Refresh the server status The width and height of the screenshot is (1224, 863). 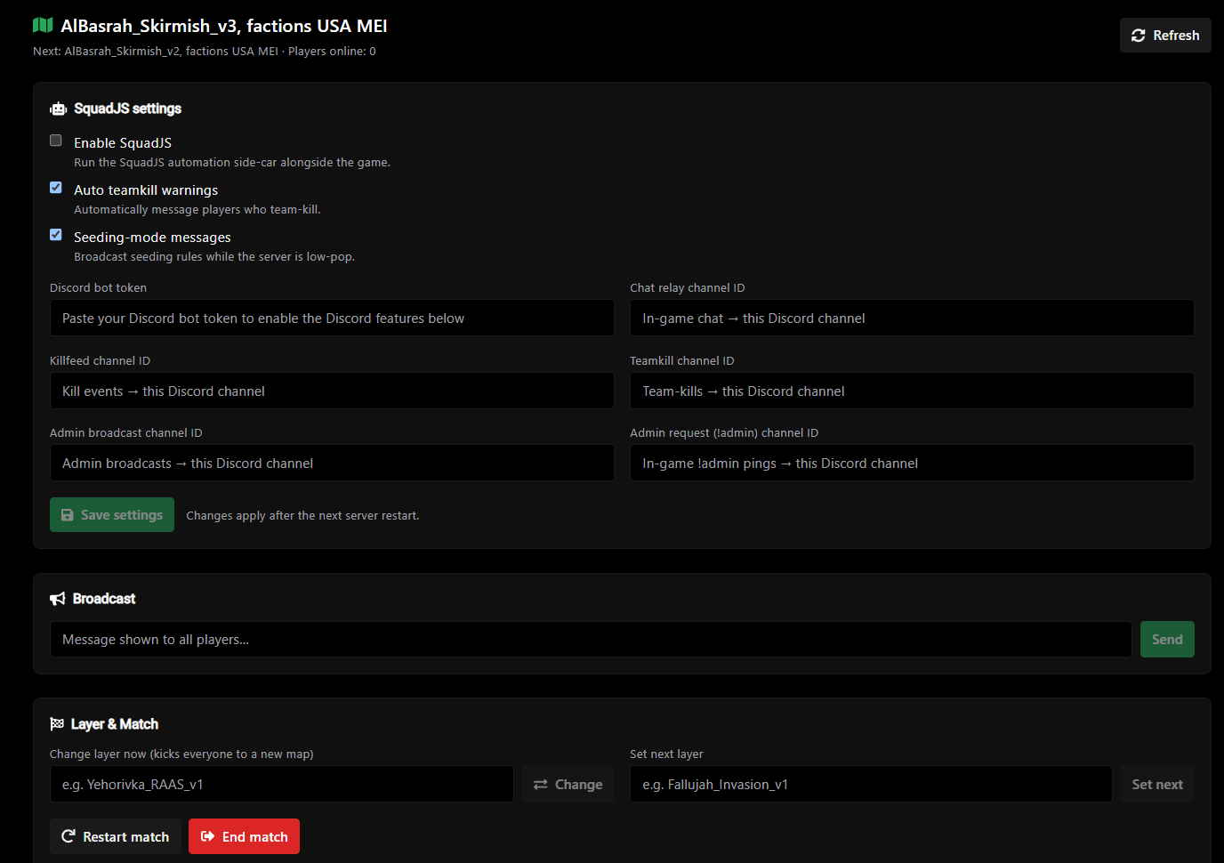[x=1165, y=36]
